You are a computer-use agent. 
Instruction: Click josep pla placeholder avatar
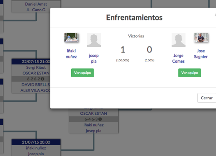pyautogui.click(x=94, y=40)
